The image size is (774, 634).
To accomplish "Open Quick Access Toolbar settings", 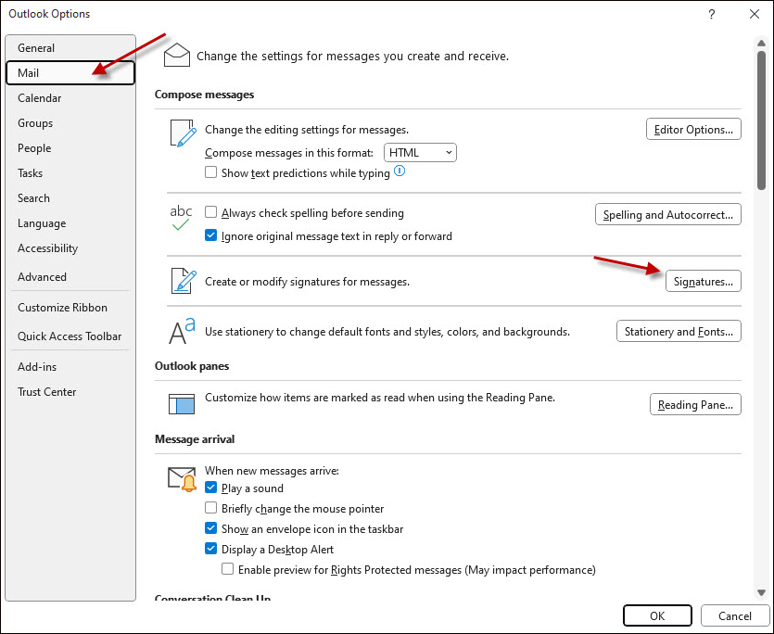I will click(70, 336).
